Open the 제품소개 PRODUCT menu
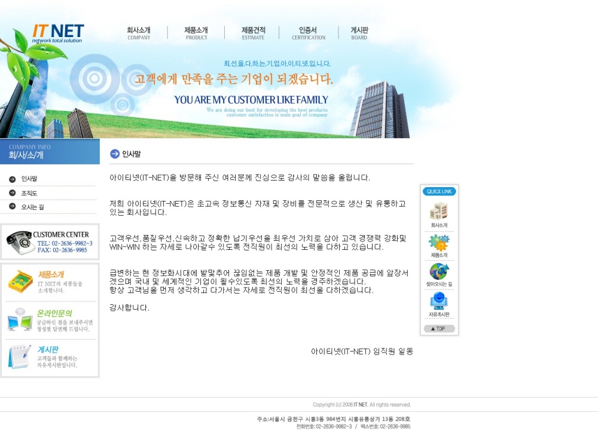This screenshot has height=440, width=598. 196,33
